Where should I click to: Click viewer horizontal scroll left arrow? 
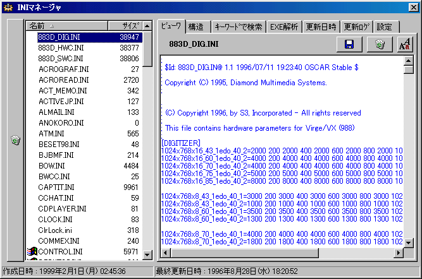(x=166, y=252)
